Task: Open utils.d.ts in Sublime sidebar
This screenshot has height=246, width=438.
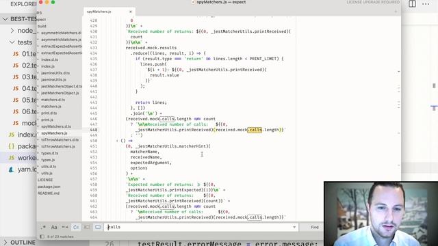Action: (x=49, y=167)
